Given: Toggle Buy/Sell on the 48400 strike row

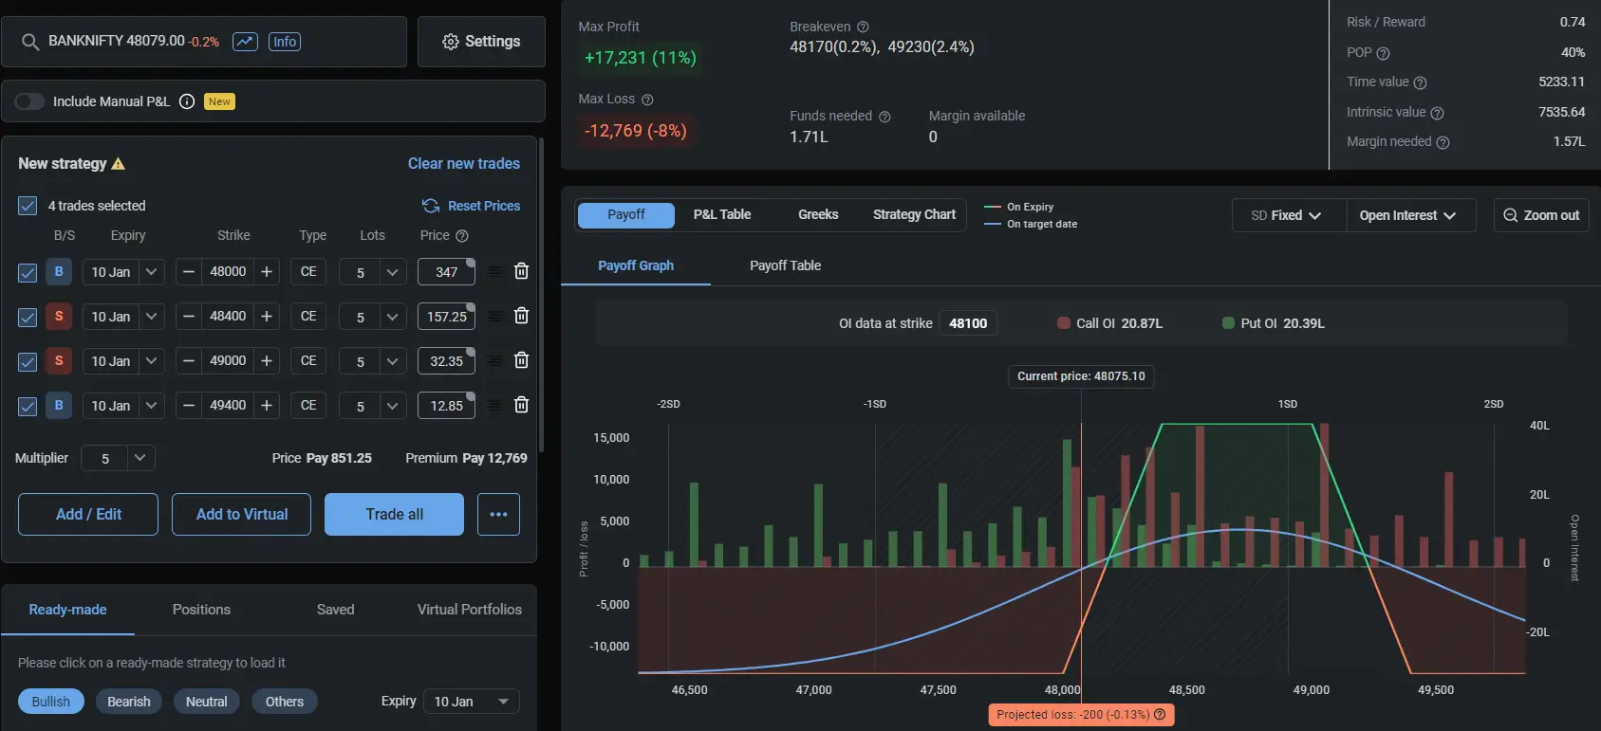Looking at the screenshot, I should pyautogui.click(x=59, y=316).
